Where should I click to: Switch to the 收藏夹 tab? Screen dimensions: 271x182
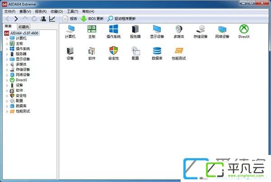tap(24, 27)
